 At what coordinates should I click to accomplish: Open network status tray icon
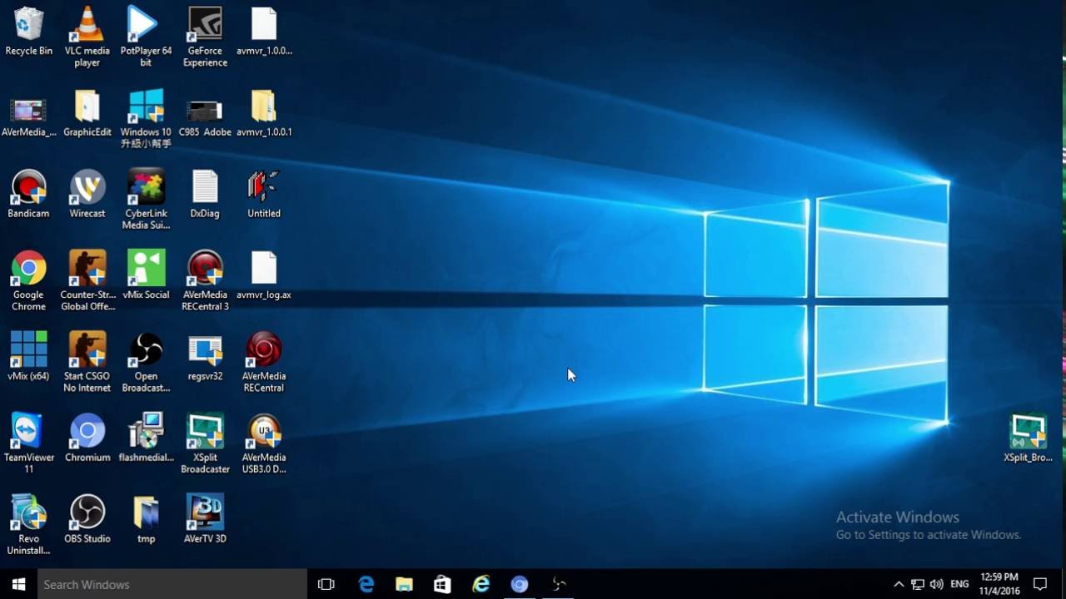tap(918, 584)
